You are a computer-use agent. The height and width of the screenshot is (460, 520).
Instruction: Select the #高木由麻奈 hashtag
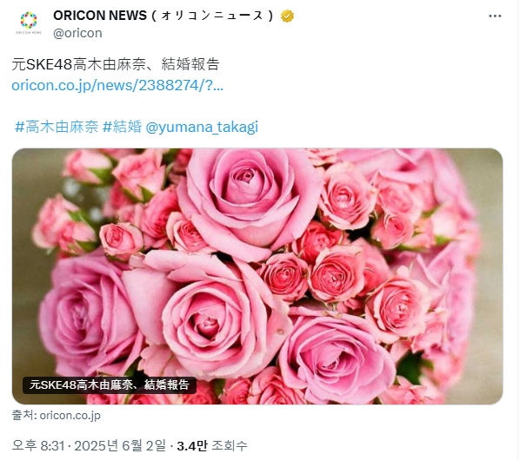pos(57,127)
